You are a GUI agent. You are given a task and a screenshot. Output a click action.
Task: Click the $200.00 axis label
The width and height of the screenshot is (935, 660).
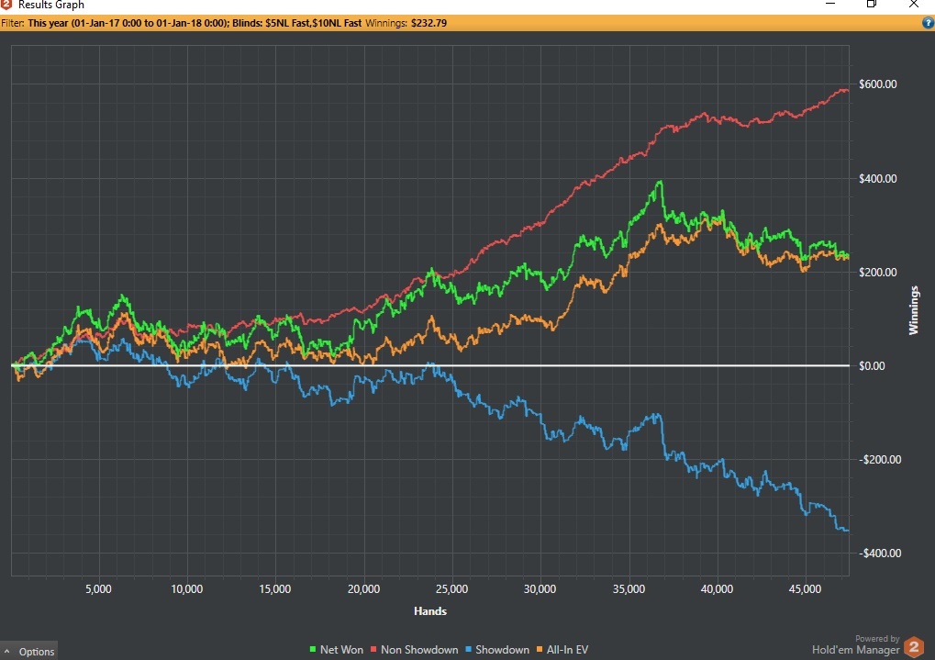coord(877,272)
